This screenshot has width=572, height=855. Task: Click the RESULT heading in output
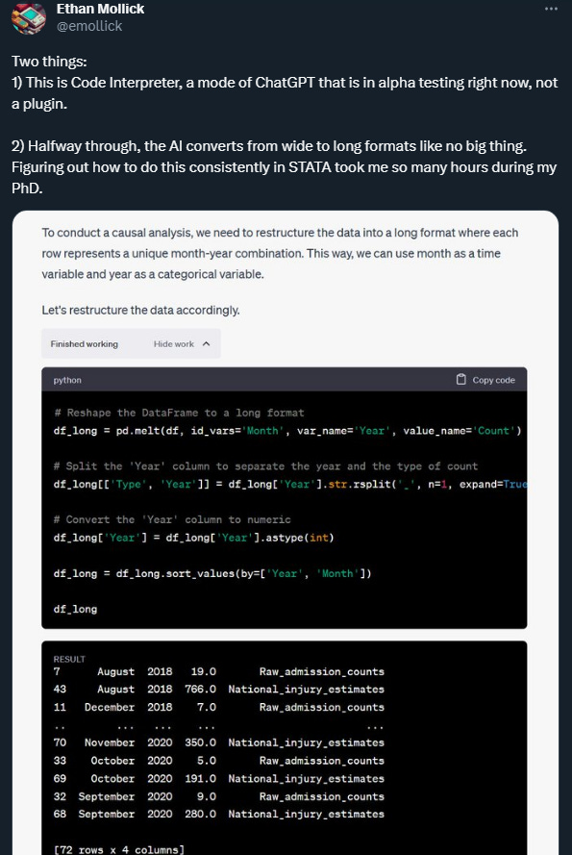click(69, 659)
